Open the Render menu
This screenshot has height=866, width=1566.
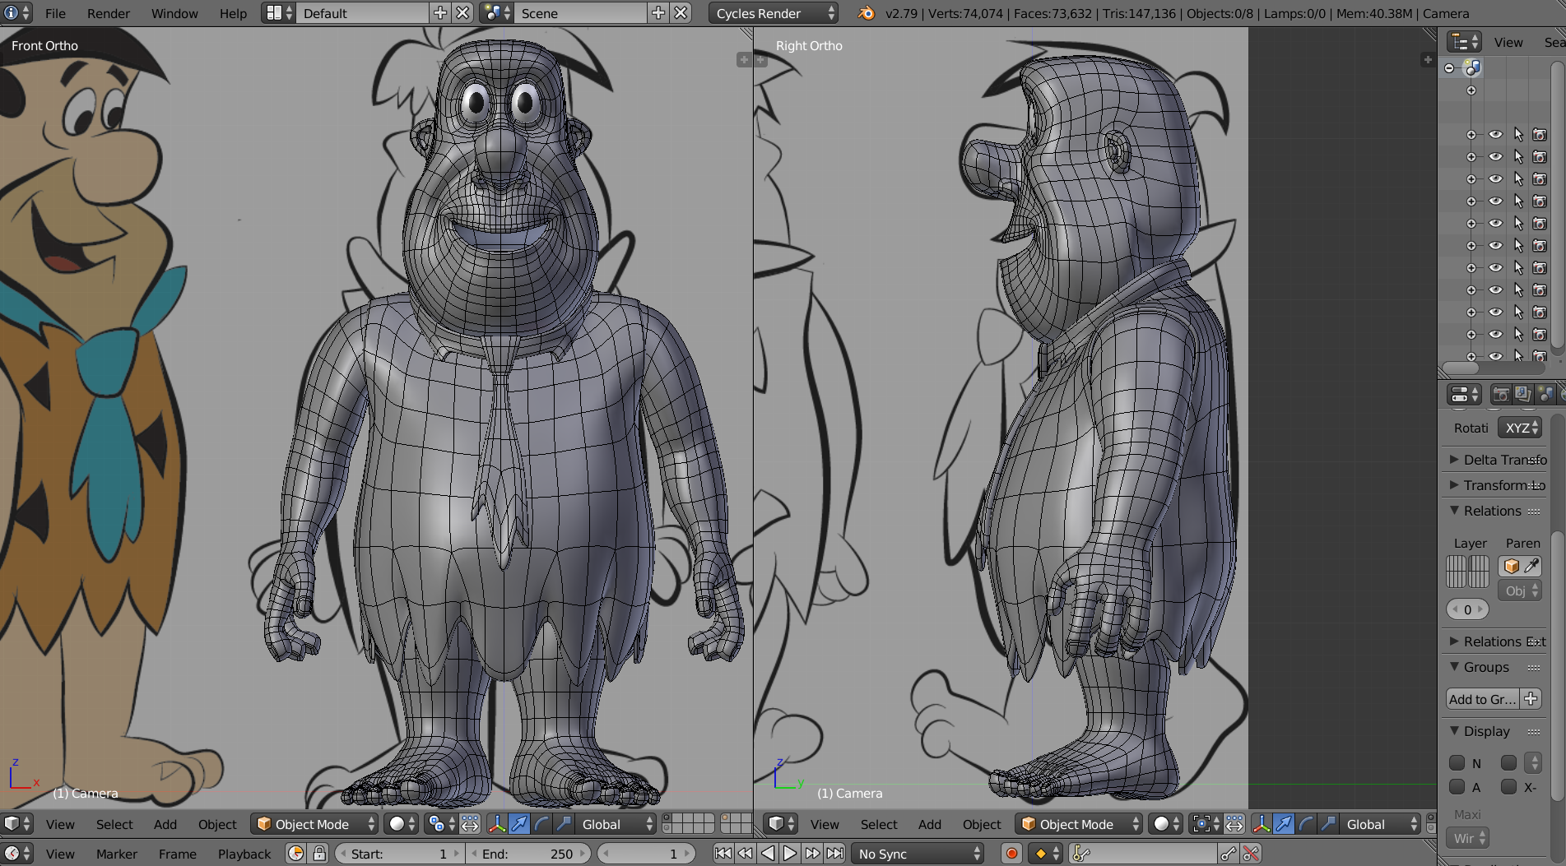[109, 13]
